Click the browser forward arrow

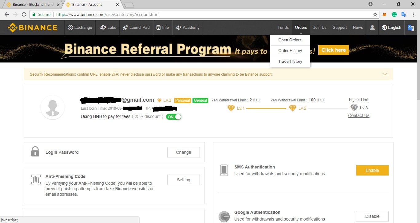click(15, 14)
